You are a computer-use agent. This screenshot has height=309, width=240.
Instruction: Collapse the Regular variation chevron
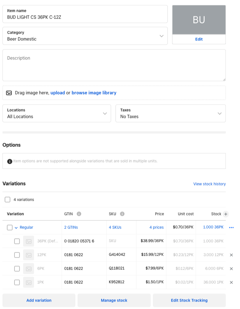coord(16,228)
